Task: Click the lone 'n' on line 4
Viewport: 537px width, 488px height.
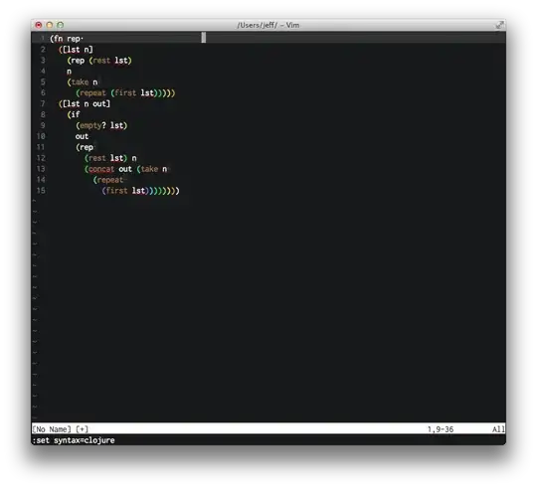Action: coord(70,72)
